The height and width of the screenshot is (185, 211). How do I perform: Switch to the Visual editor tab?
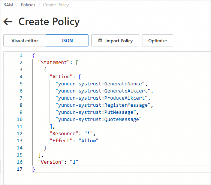pyautogui.click(x=25, y=40)
